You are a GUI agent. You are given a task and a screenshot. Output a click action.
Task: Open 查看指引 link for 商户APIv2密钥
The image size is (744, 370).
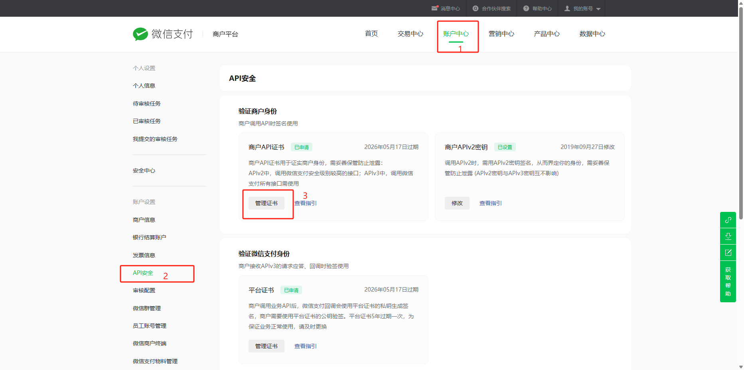point(491,203)
